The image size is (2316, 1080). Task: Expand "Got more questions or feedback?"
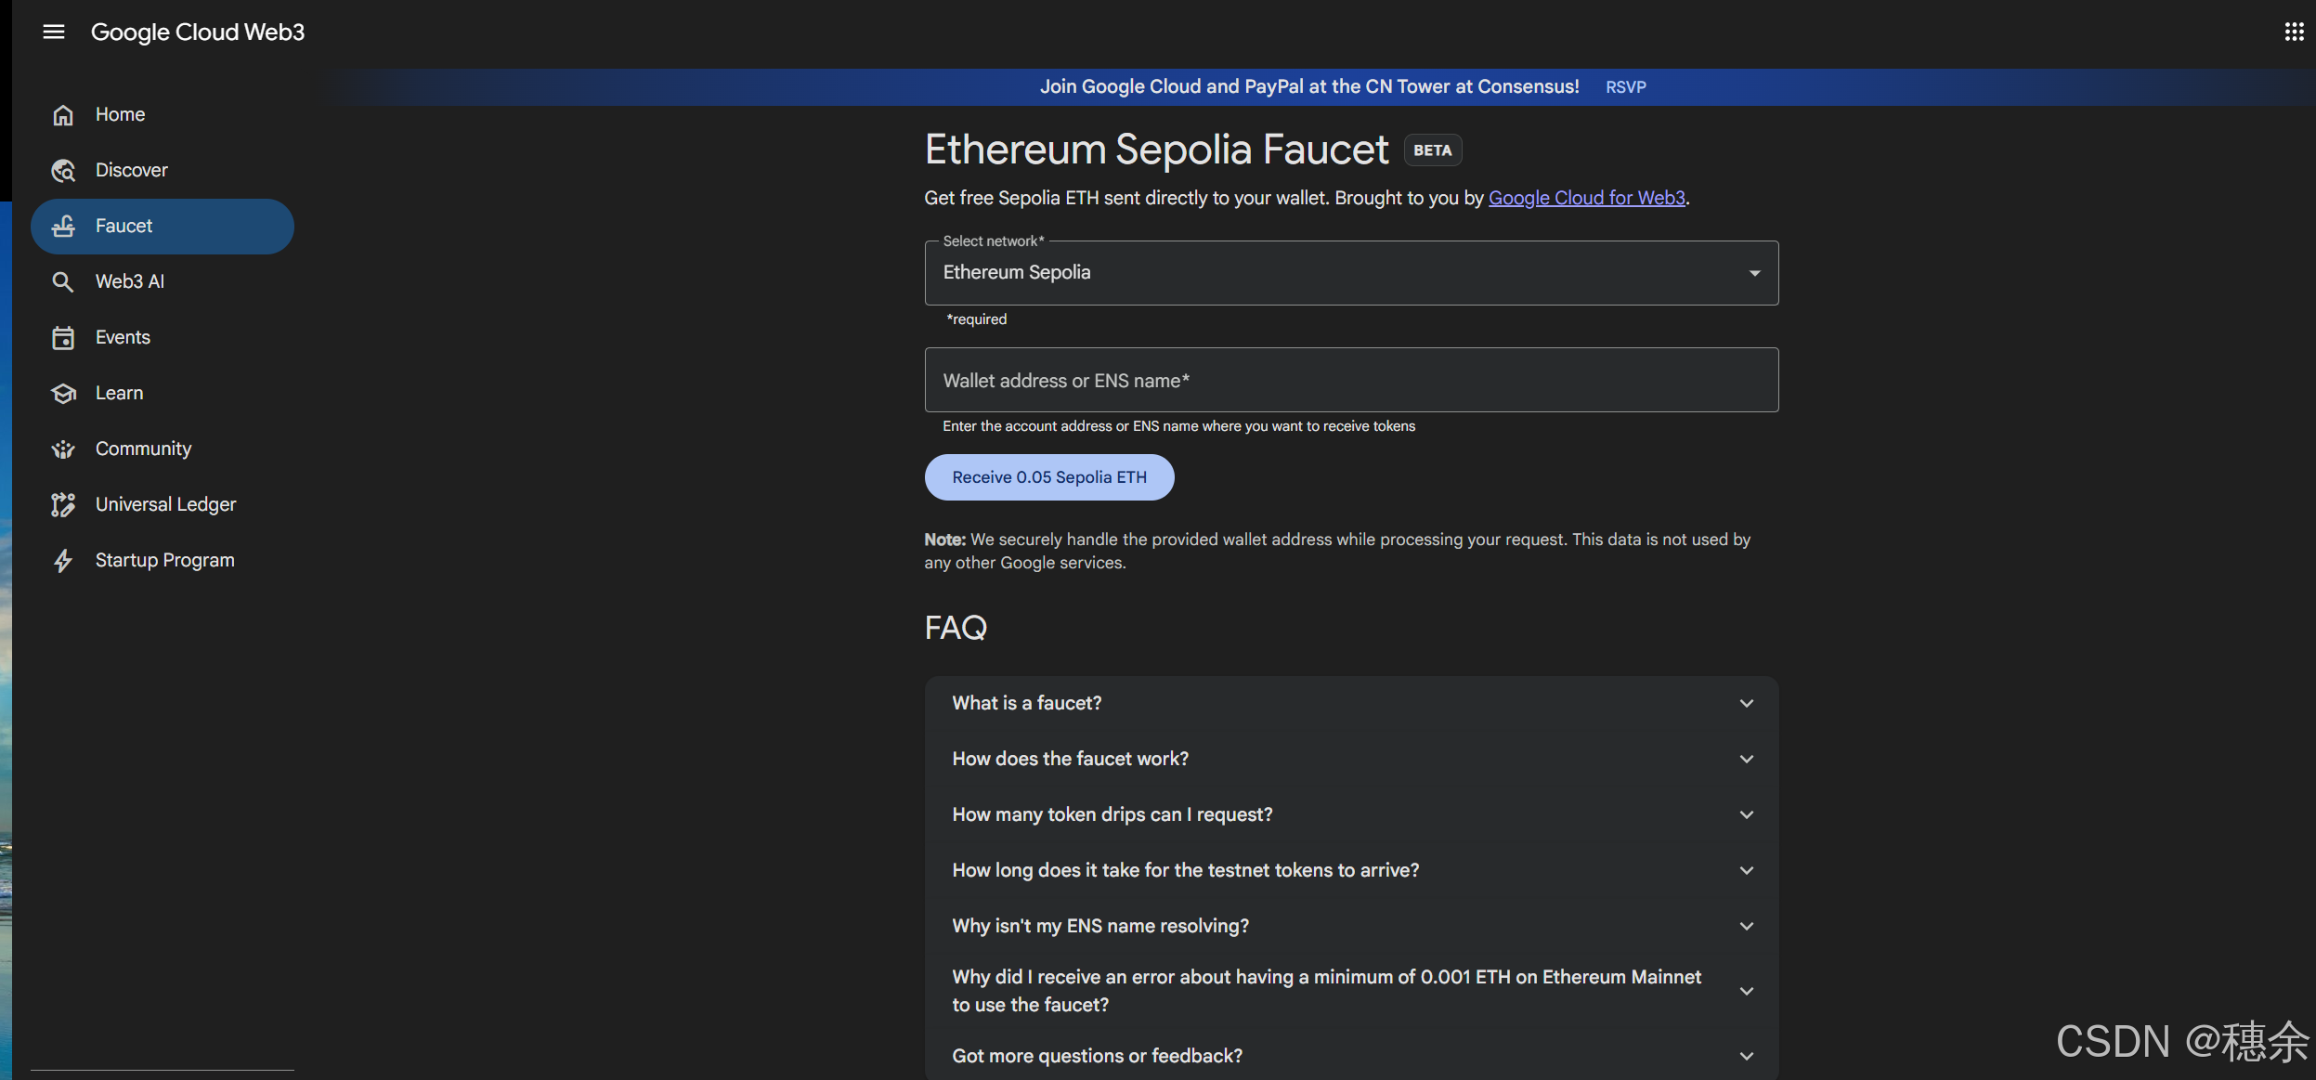pos(1351,1057)
